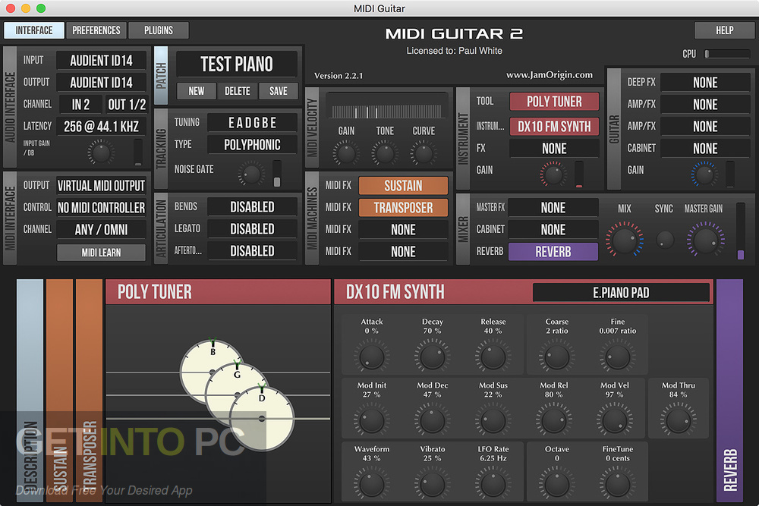This screenshot has height=506, width=759.
Task: Toggle LEGATO disabled setting
Action: pyautogui.click(x=252, y=229)
